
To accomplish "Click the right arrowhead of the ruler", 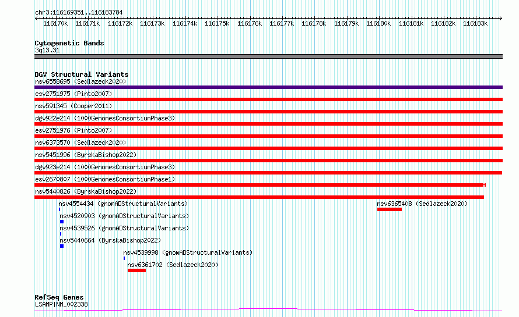I will pos(501,18).
